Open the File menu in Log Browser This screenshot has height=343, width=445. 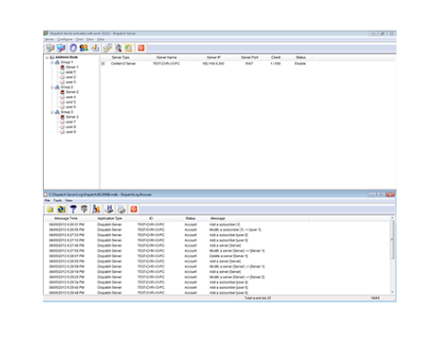tap(47, 200)
